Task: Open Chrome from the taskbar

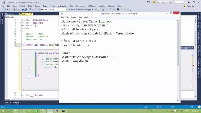Action: 23,111
